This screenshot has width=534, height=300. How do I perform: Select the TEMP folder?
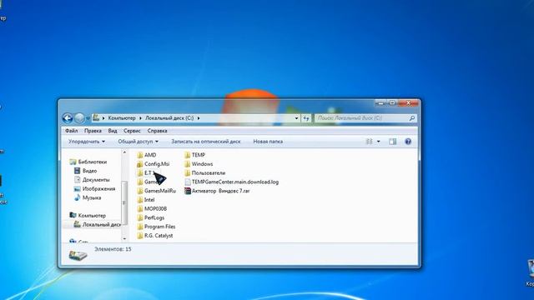(194, 155)
